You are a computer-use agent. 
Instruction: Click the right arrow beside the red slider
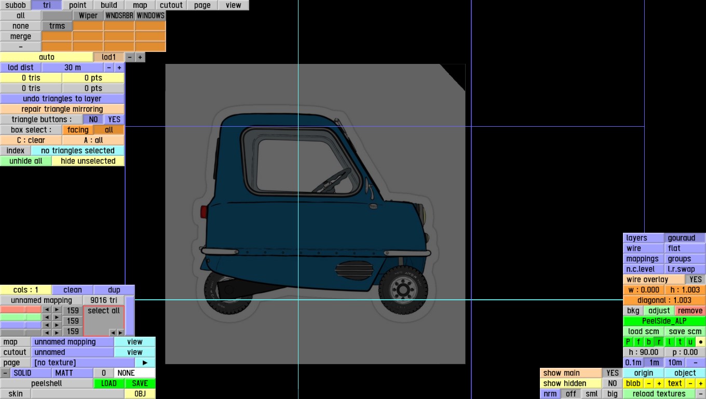click(57, 310)
